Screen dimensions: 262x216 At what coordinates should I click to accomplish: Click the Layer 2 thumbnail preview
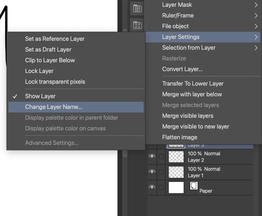click(x=176, y=156)
